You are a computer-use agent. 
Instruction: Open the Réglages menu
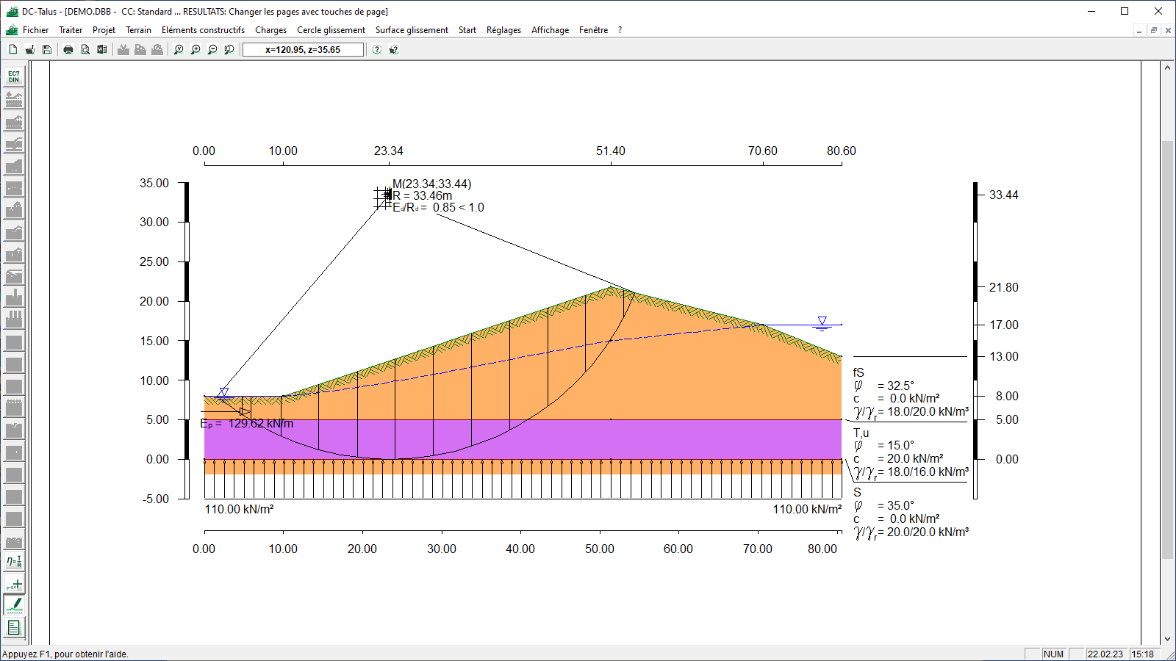503,30
